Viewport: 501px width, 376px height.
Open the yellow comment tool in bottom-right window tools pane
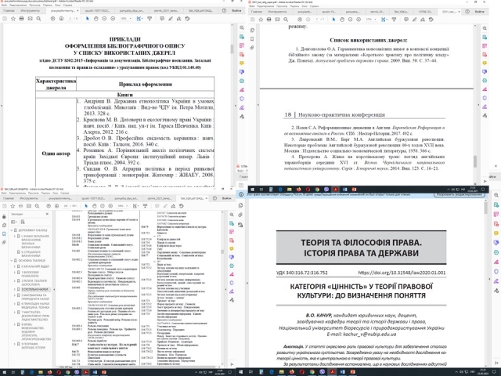(x=496, y=233)
